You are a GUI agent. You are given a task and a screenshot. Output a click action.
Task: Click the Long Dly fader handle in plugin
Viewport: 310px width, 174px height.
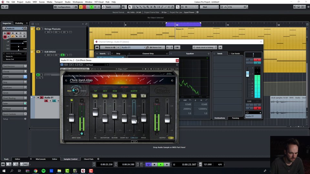[134, 120]
